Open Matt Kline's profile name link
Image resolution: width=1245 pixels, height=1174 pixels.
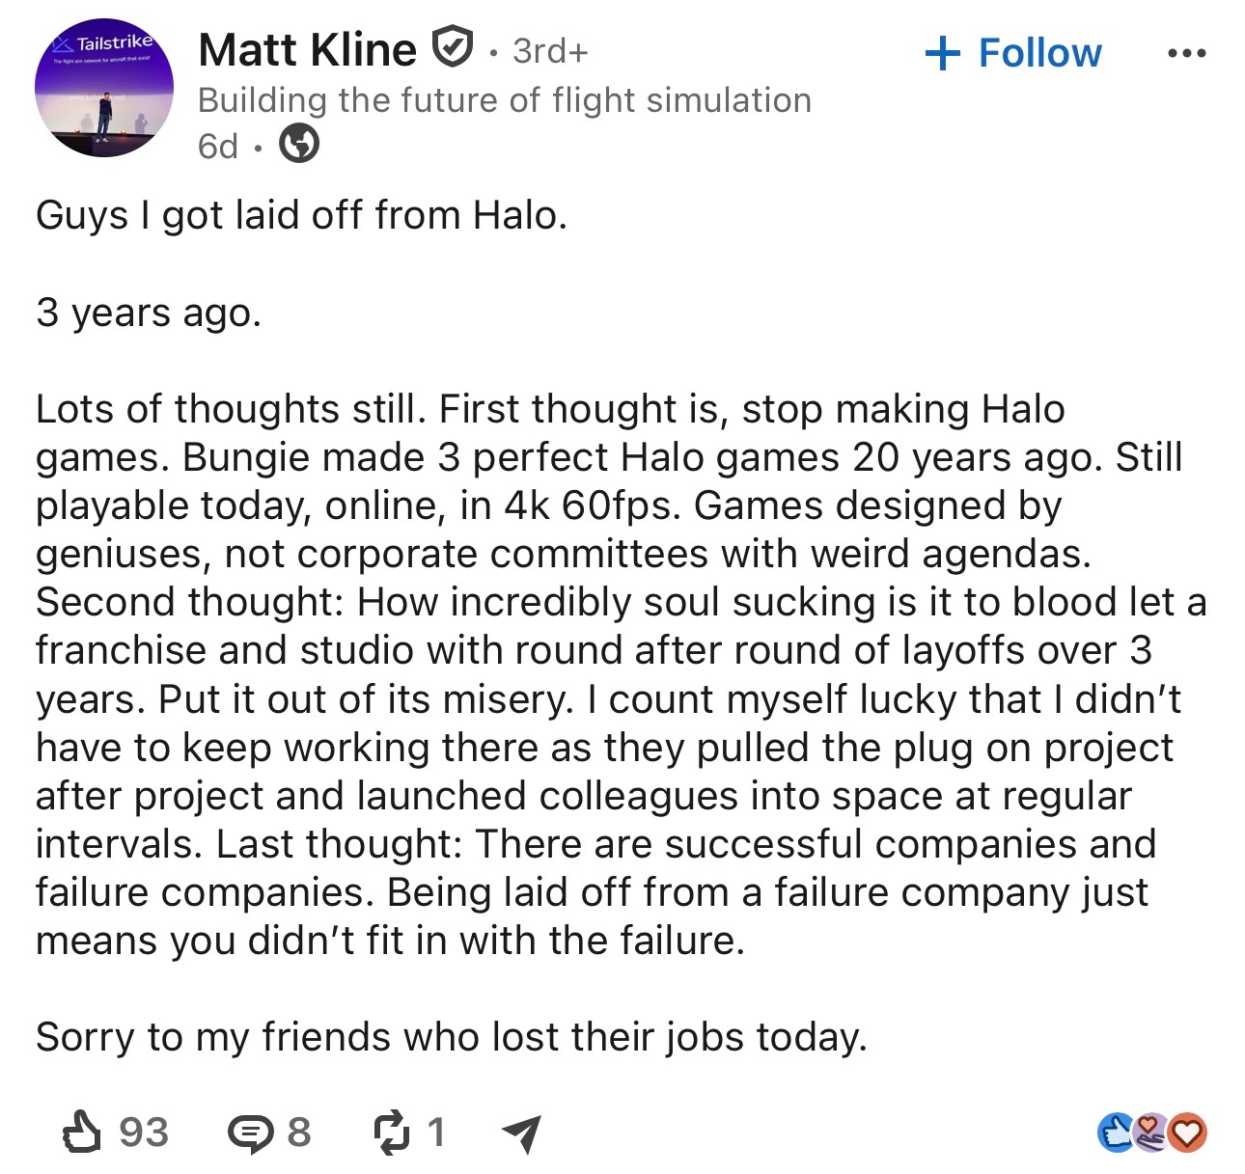(x=307, y=49)
